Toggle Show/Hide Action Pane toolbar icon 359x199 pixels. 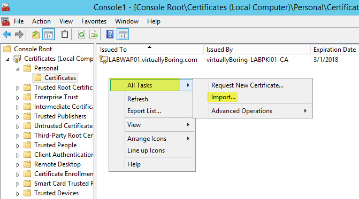[x=123, y=35]
